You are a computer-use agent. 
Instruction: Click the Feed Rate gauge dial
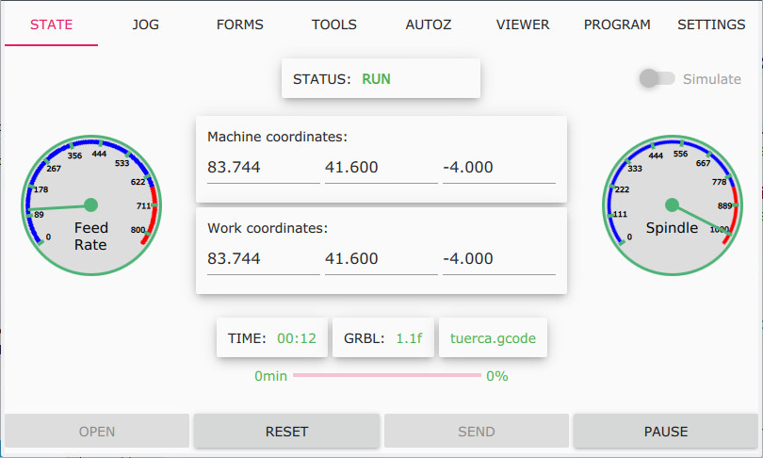90,205
